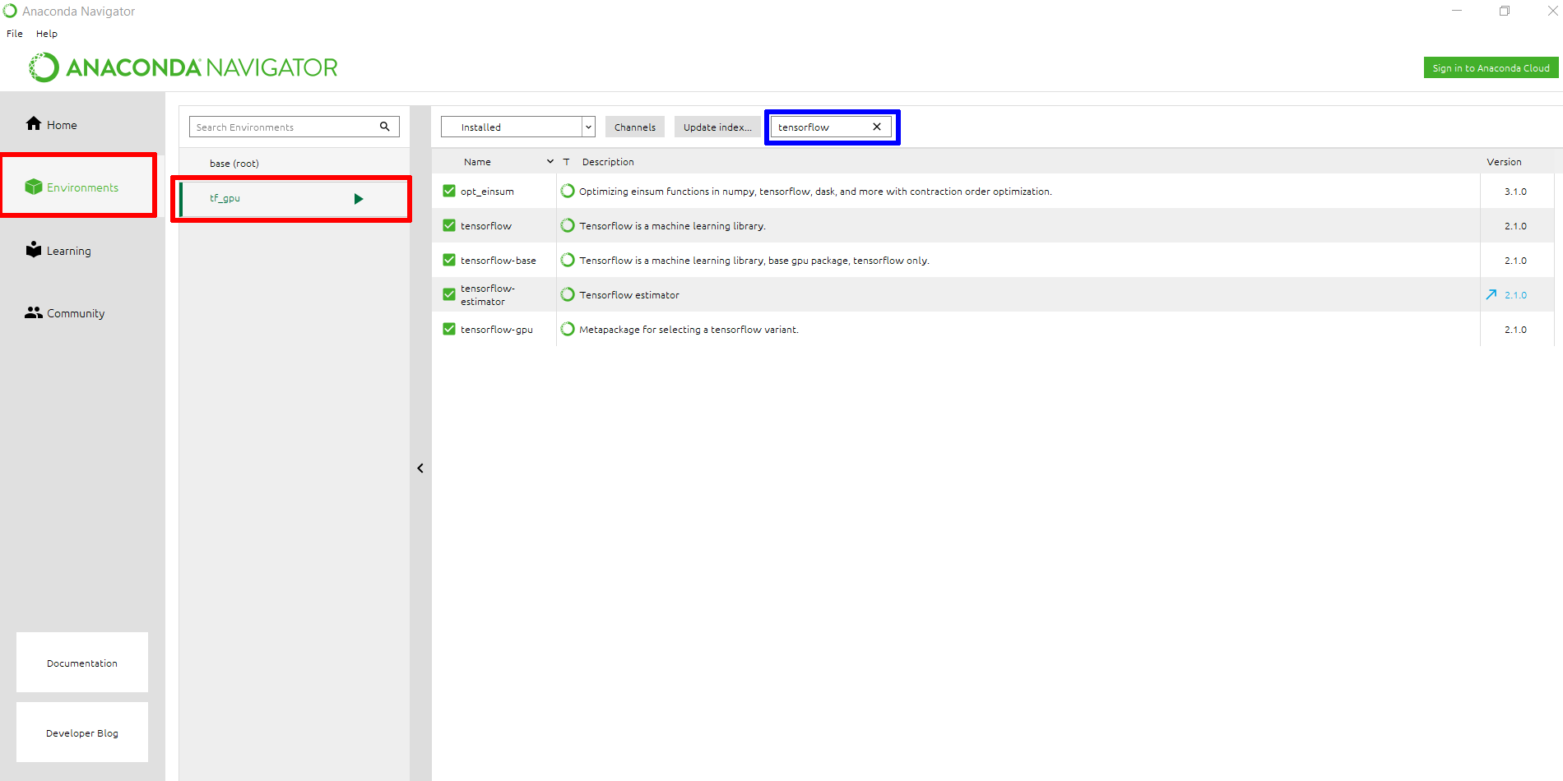Click the tensorflow-gpu 'Metapackage' description text

pyautogui.click(x=689, y=330)
